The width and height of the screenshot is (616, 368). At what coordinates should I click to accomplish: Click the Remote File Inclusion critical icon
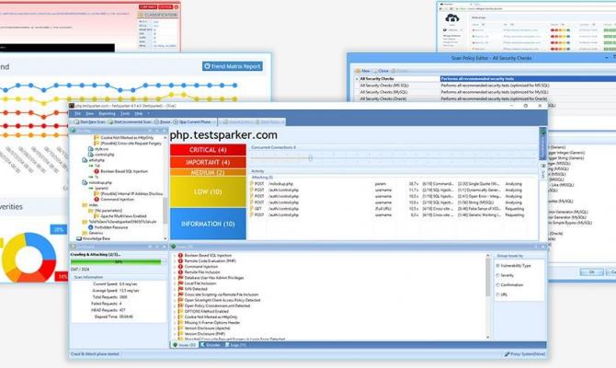181,272
